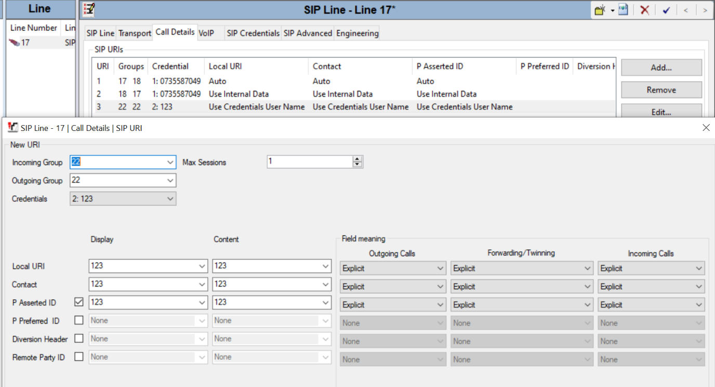The height and width of the screenshot is (387, 715).
Task: Open Contact Forwarding/Twinning field meaning dropdown
Action: (522, 287)
